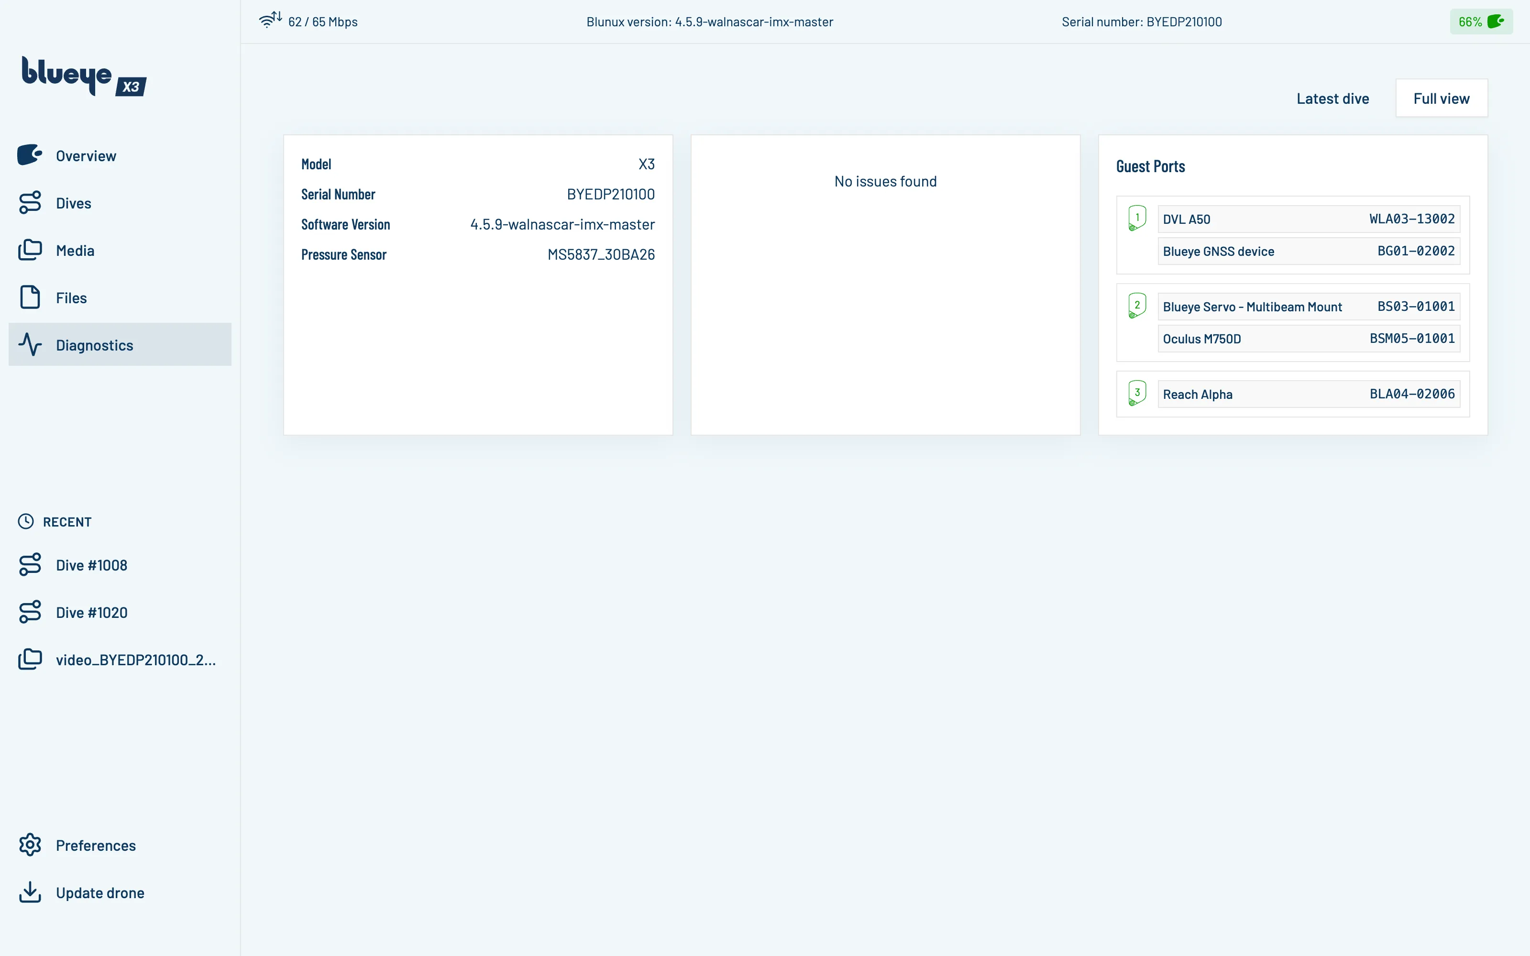Click the Blueye X3 logo

pos(84,76)
